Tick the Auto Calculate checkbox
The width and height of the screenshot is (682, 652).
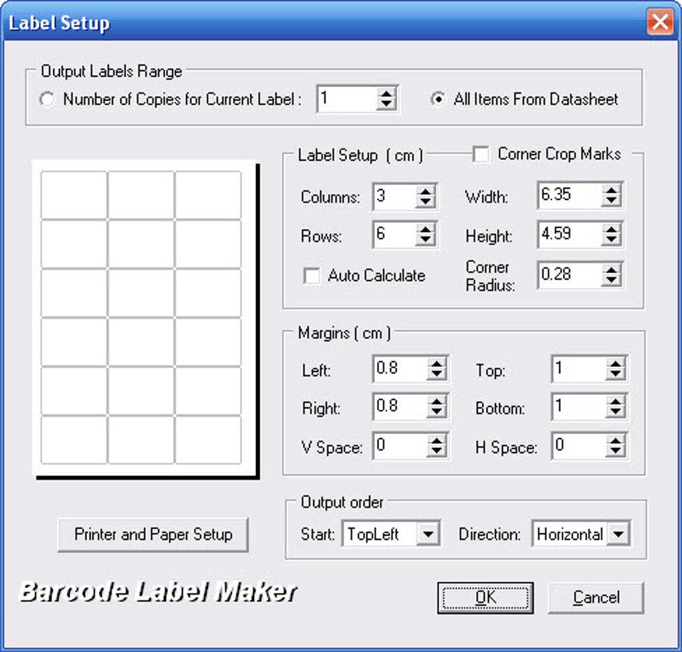coord(312,276)
